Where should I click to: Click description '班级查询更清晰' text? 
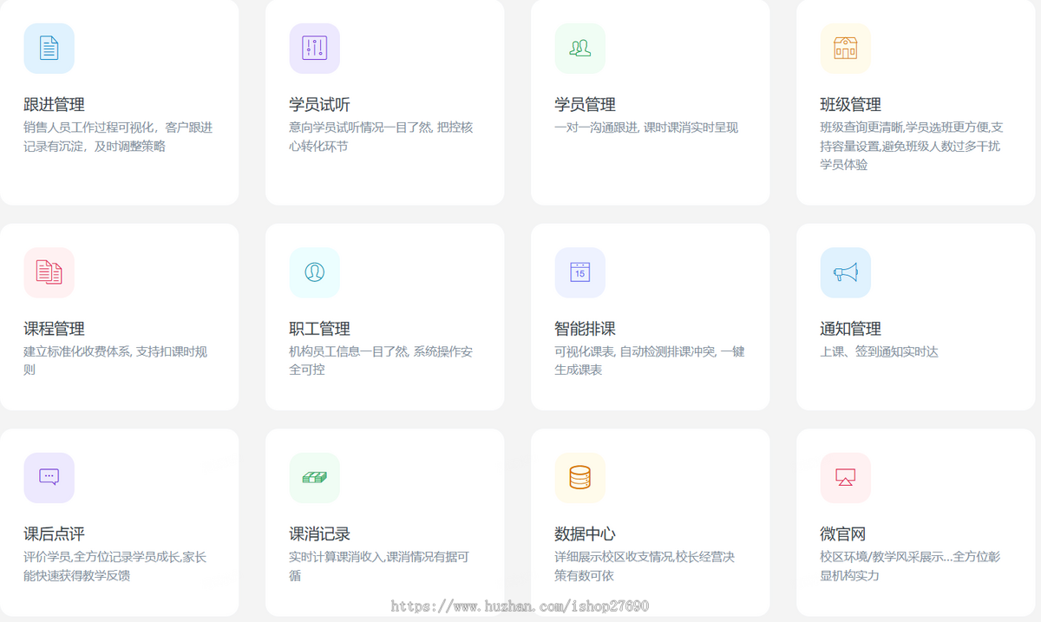point(862,128)
